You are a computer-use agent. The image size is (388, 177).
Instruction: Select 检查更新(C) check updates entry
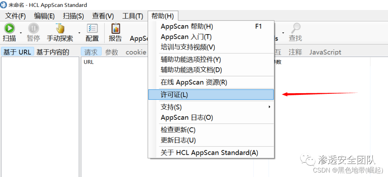click(211, 130)
